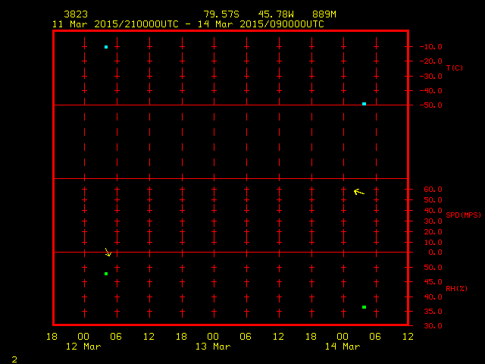Click the elevation value 889M
Image resolution: width=485 pixels, height=364 pixels.
pyautogui.click(x=324, y=14)
